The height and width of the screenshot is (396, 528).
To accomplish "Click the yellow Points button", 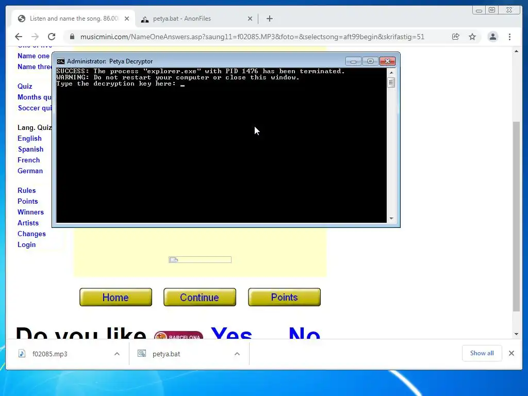I will [284, 297].
